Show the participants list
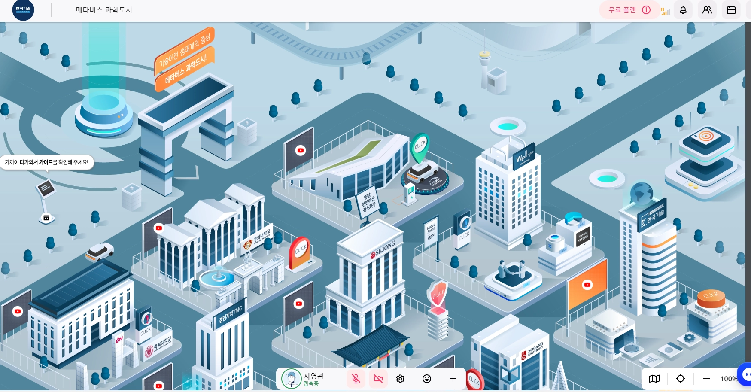 [x=707, y=10]
